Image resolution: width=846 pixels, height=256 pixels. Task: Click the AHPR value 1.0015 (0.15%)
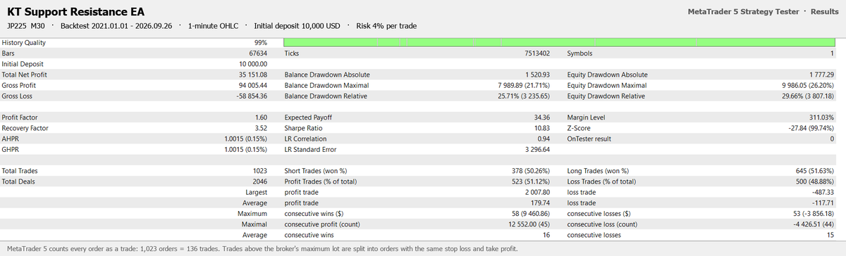245,139
